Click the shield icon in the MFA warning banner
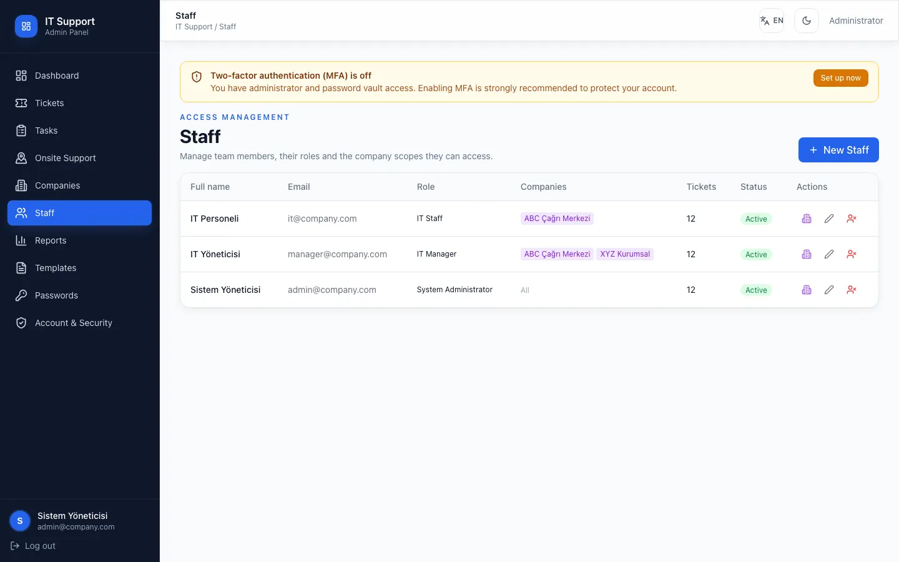The image size is (899, 562). coord(197,77)
